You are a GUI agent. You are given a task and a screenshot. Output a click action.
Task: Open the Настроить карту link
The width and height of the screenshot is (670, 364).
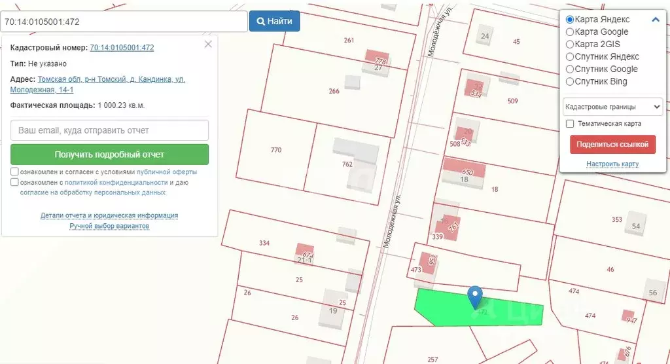point(612,164)
